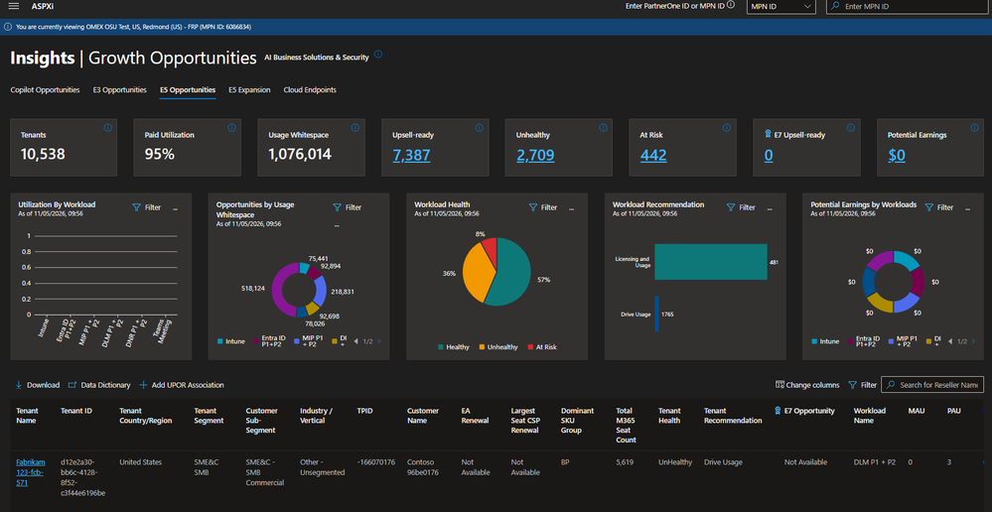Filter the Workload Recommendation chart
992x512 pixels.
pos(741,207)
